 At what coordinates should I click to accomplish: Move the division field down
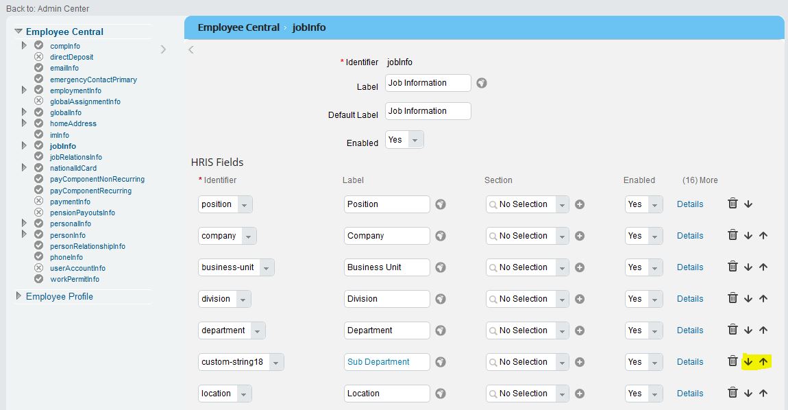click(x=748, y=299)
